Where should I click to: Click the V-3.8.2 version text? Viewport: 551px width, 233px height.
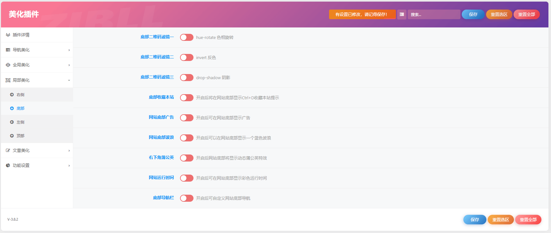pos(13,219)
